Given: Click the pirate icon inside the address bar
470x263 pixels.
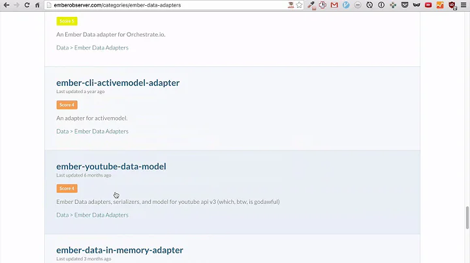Looking at the screenshot, I should [290, 5].
